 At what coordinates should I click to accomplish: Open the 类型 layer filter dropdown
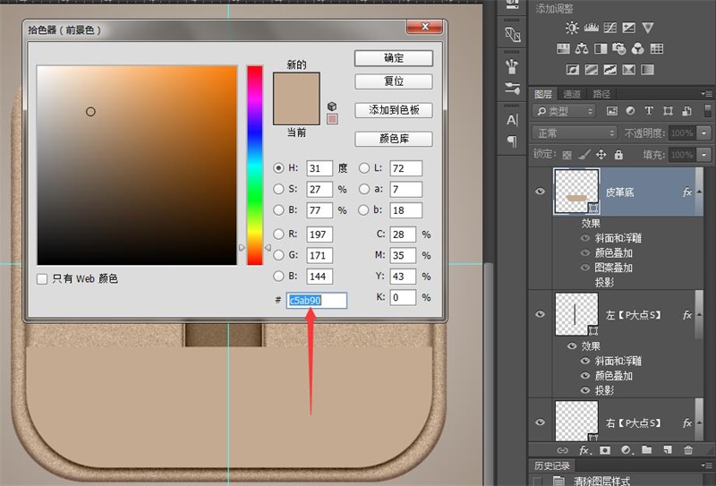(564, 111)
